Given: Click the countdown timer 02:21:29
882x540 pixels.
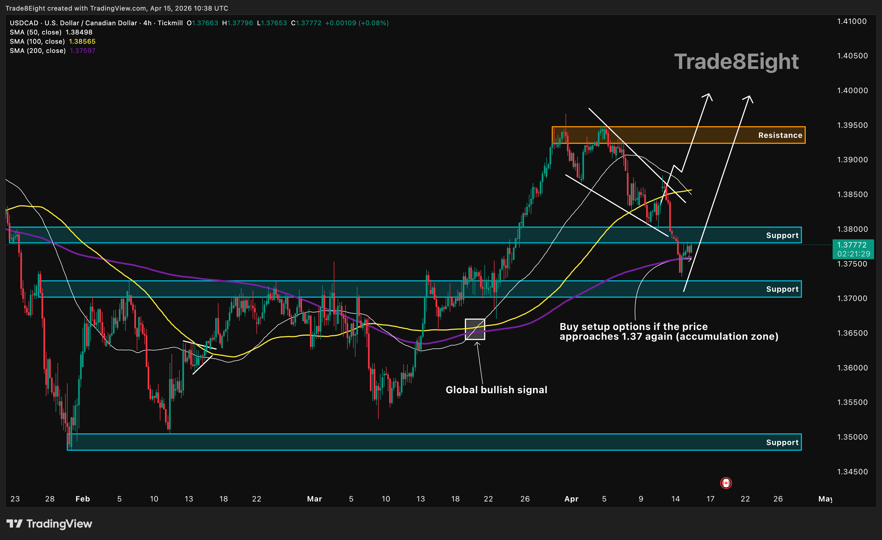Looking at the screenshot, I should [x=853, y=254].
